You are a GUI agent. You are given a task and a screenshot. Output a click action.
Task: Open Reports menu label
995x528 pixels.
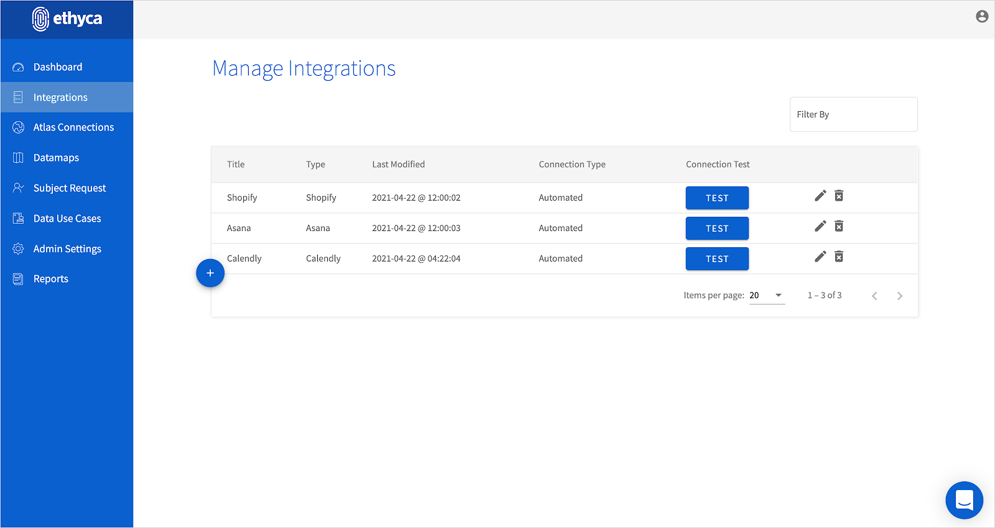pyautogui.click(x=51, y=279)
